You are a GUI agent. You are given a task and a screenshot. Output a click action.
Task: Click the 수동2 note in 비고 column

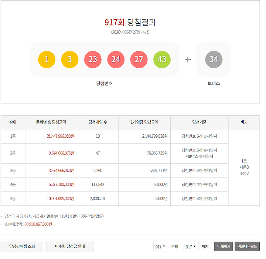[x=244, y=174]
